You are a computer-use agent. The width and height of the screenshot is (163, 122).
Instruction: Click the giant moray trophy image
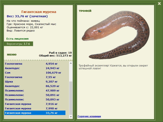coord(116,35)
